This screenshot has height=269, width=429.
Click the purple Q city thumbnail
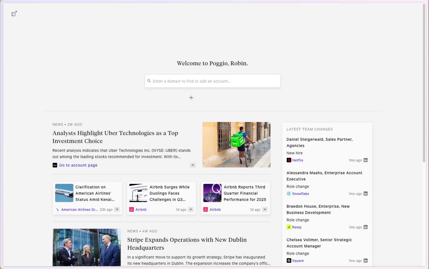212,193
